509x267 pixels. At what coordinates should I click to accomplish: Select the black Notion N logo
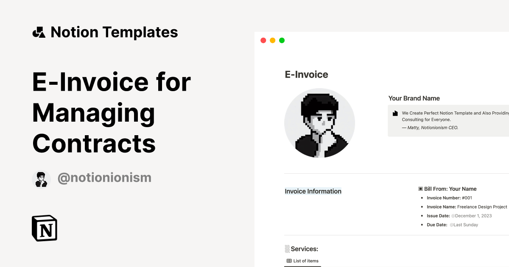(45, 228)
